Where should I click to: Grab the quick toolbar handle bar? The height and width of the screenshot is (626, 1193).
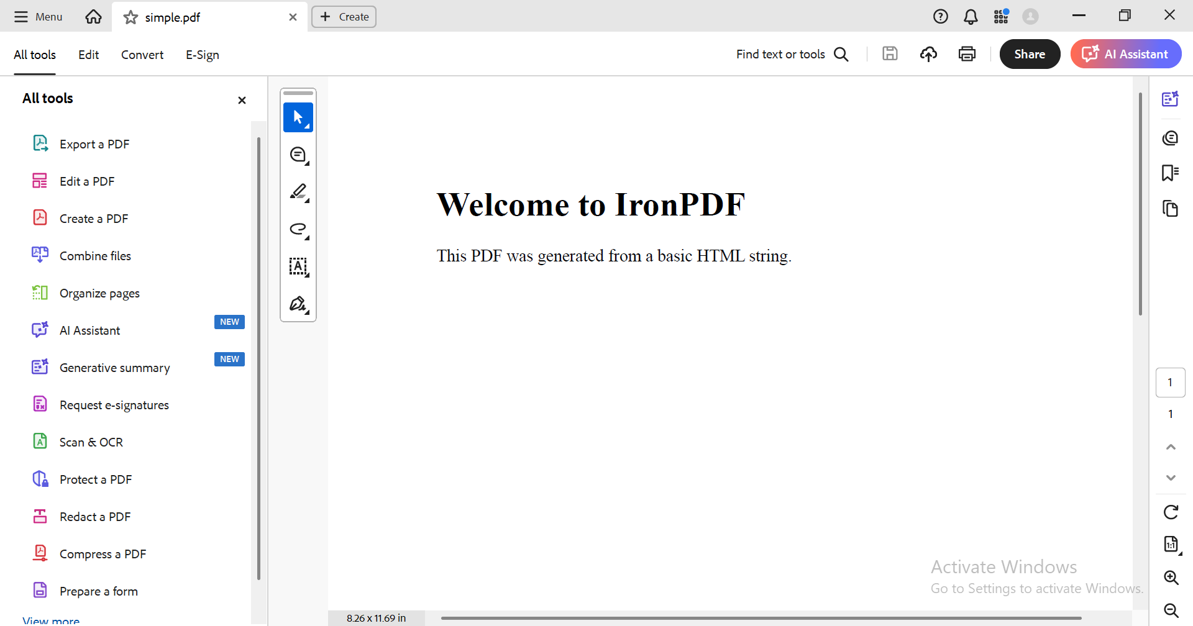[298, 93]
